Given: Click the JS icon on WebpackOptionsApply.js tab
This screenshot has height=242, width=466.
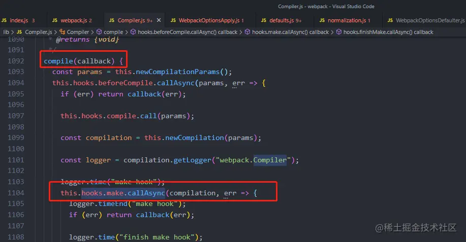Looking at the screenshot, I should coord(173,20).
